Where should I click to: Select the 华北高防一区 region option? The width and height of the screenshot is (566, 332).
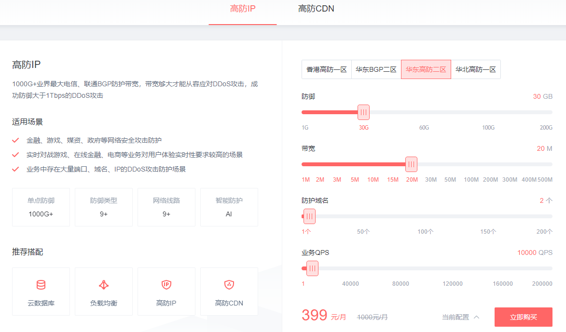476,69
